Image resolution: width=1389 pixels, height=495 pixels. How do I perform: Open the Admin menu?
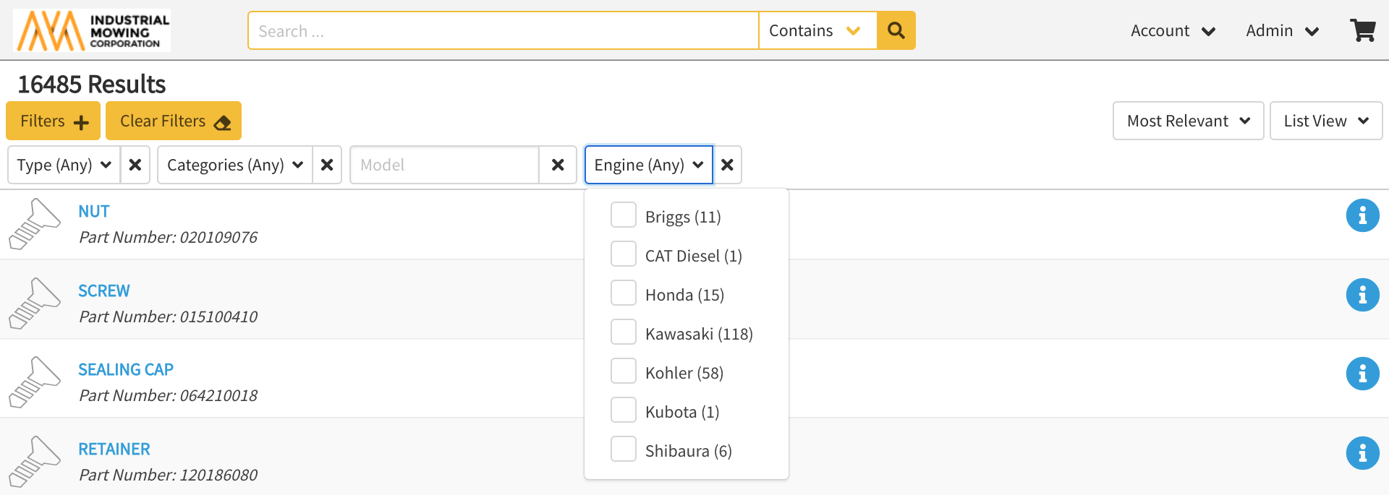point(1282,30)
